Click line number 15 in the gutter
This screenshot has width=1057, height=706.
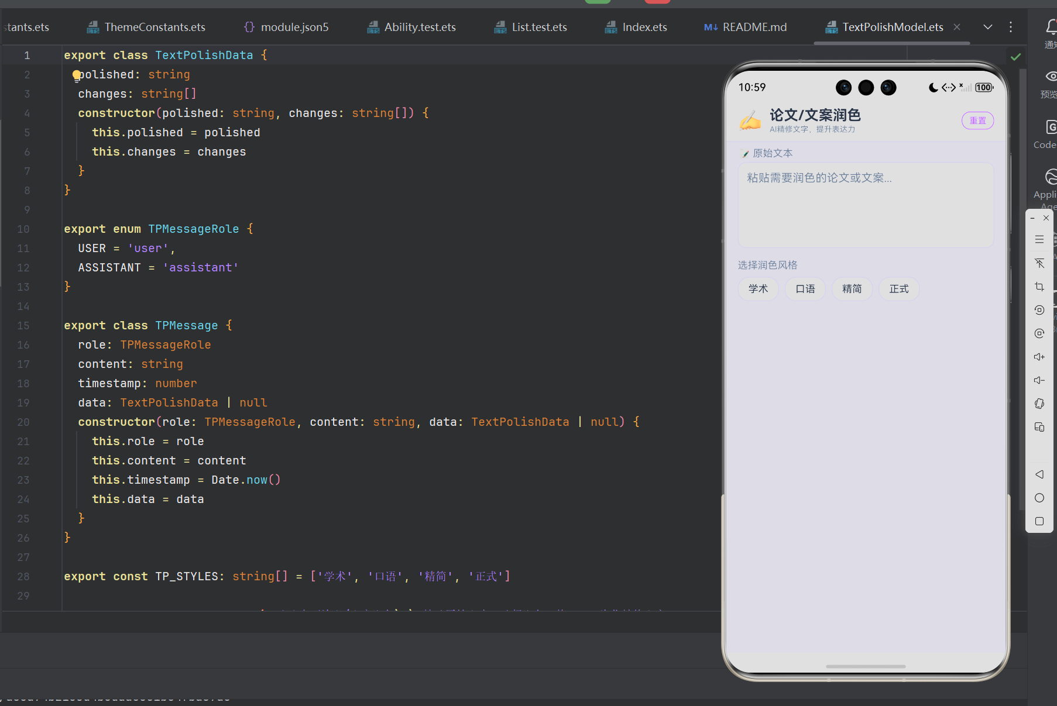point(23,326)
